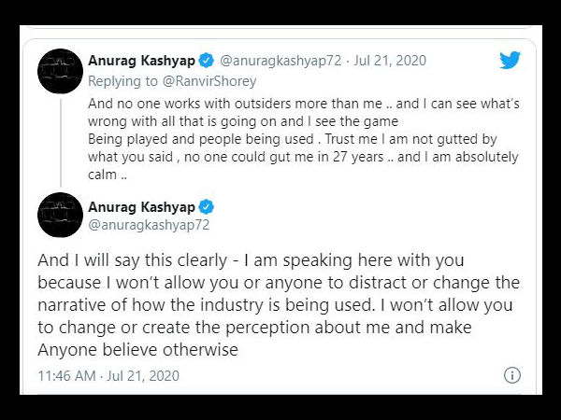Click the reply tweet text about outsiders

tap(303, 139)
